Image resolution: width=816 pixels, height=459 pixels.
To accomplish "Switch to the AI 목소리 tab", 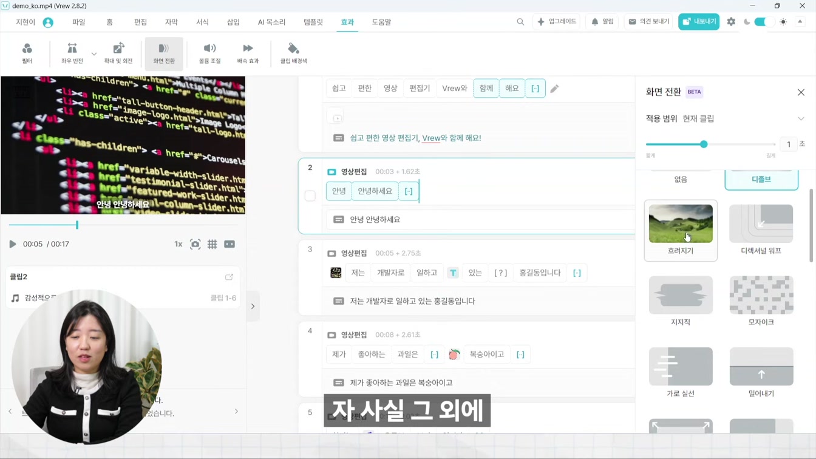I will [271, 22].
